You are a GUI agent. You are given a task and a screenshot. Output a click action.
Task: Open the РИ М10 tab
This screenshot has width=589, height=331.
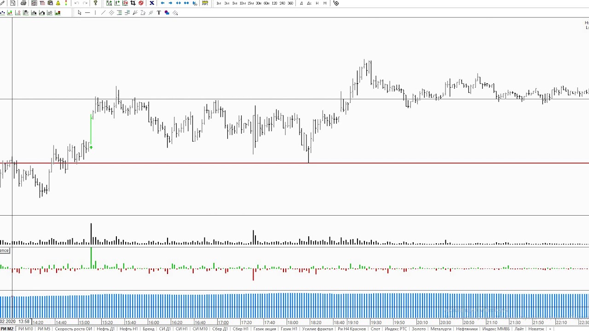tap(25, 329)
